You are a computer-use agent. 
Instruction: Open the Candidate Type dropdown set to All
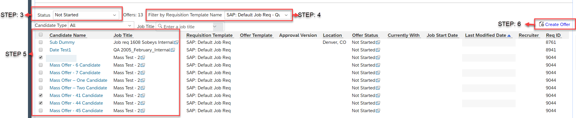coord(101,25)
